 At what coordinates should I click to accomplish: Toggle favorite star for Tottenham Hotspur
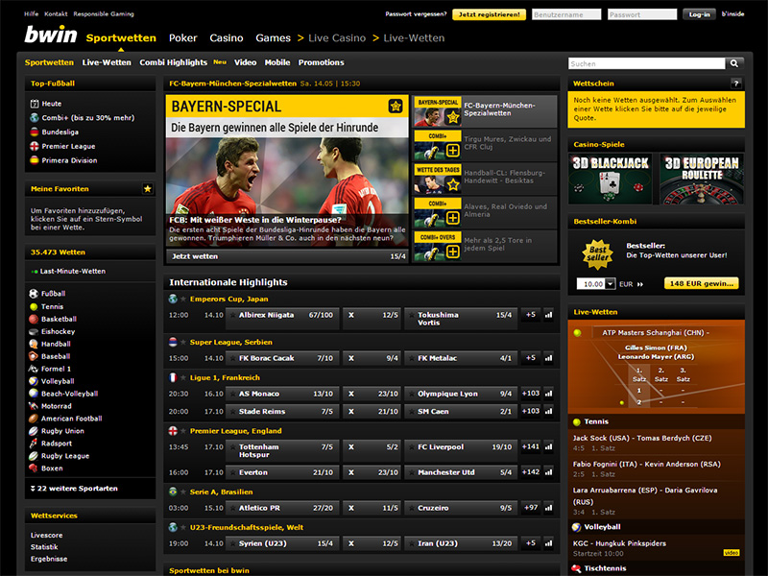coord(232,446)
